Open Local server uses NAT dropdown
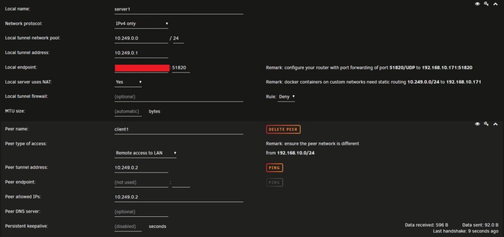Image resolution: width=504 pixels, height=237 pixels. pyautogui.click(x=128, y=82)
